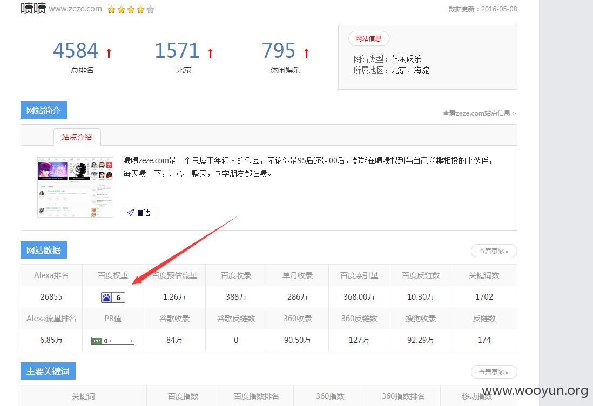Click 查看更多 beside 主要关键词
The image size is (593, 406).
click(494, 372)
